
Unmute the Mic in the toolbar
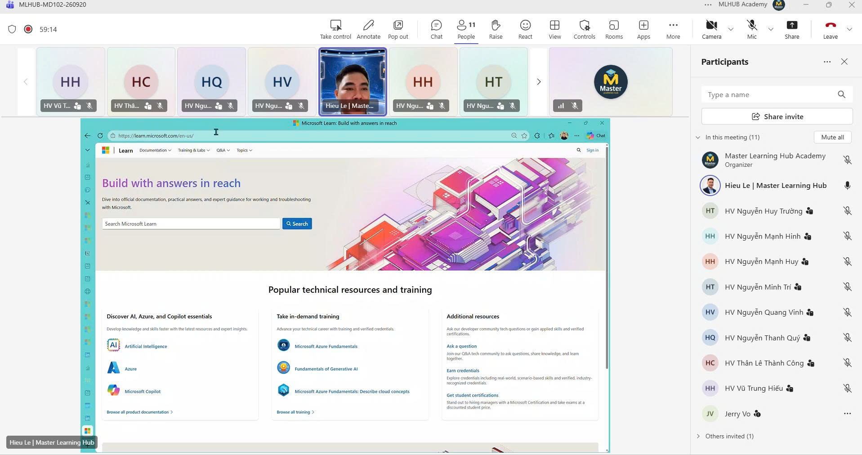click(x=752, y=30)
